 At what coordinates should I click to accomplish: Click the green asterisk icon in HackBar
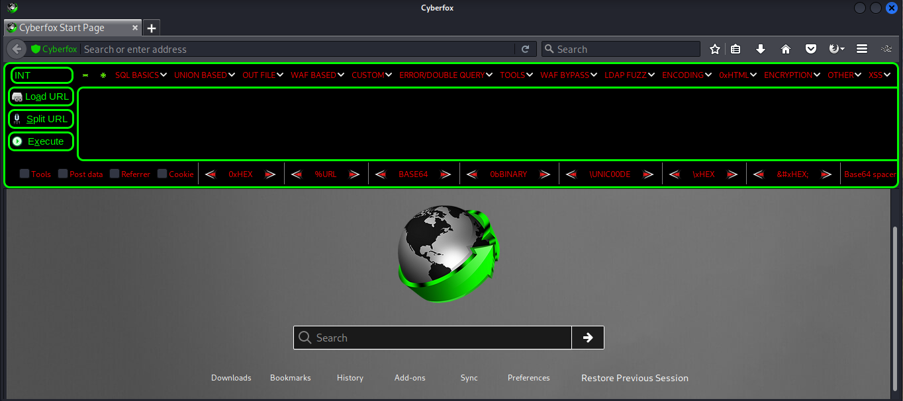(x=103, y=75)
